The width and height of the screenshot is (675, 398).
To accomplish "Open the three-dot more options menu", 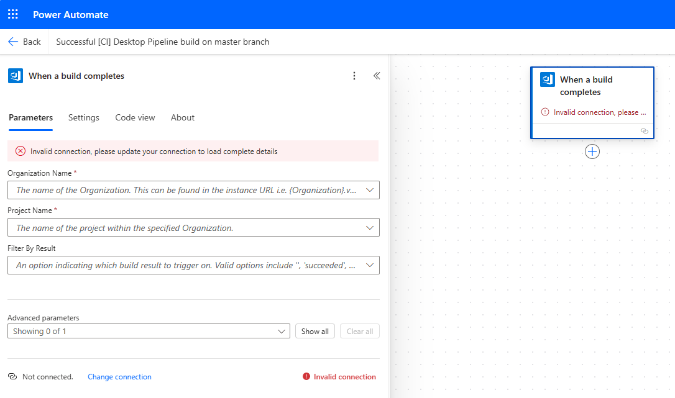I will [x=354, y=76].
